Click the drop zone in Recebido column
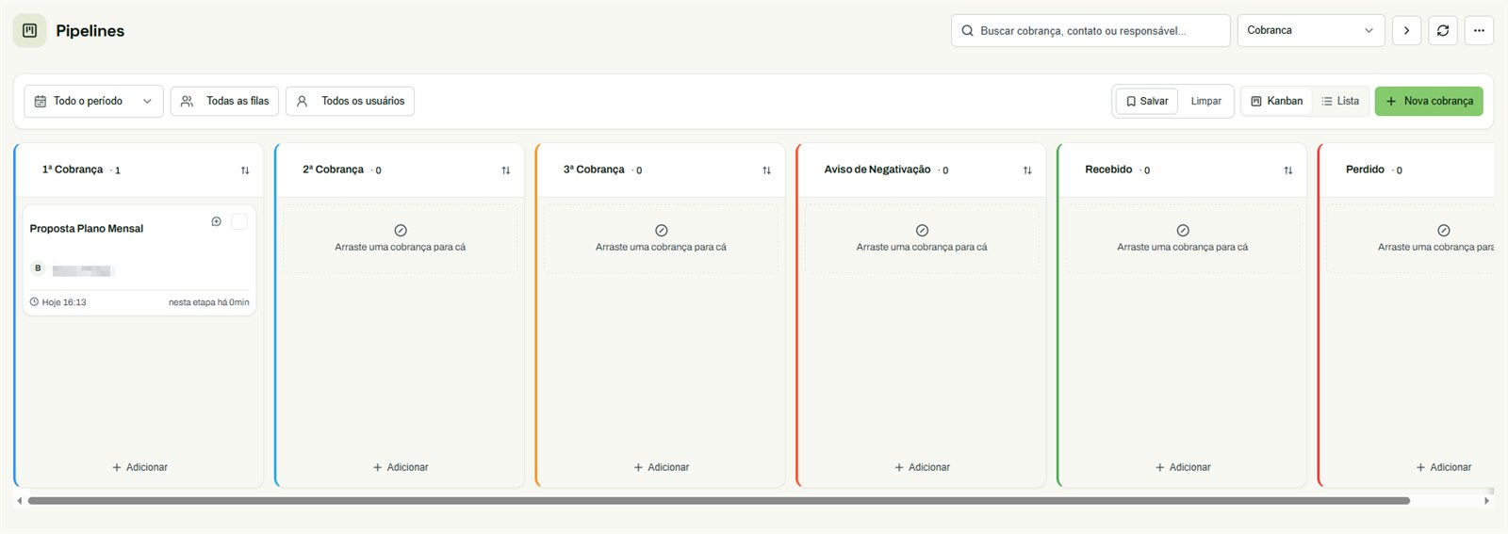 click(1183, 239)
